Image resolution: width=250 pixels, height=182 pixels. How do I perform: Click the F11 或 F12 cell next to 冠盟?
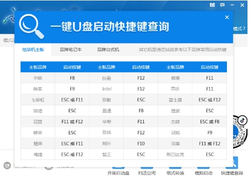tap(72, 122)
